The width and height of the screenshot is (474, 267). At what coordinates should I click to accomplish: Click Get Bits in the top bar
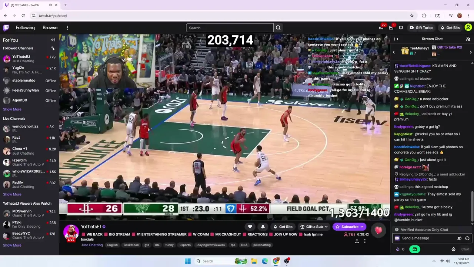450,28
